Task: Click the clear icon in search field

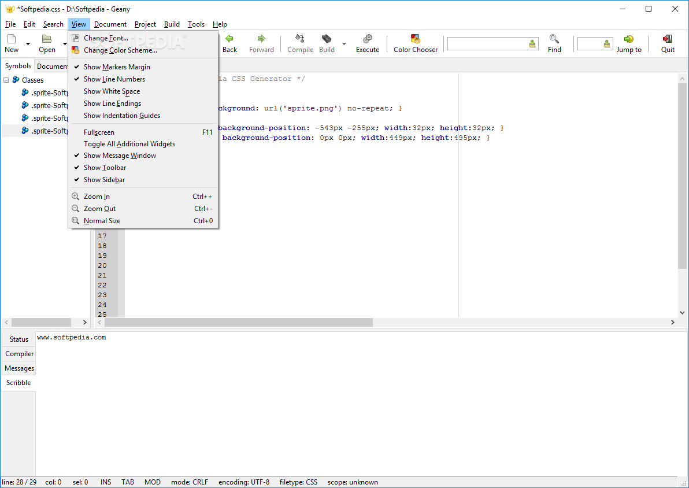Action: coord(532,43)
